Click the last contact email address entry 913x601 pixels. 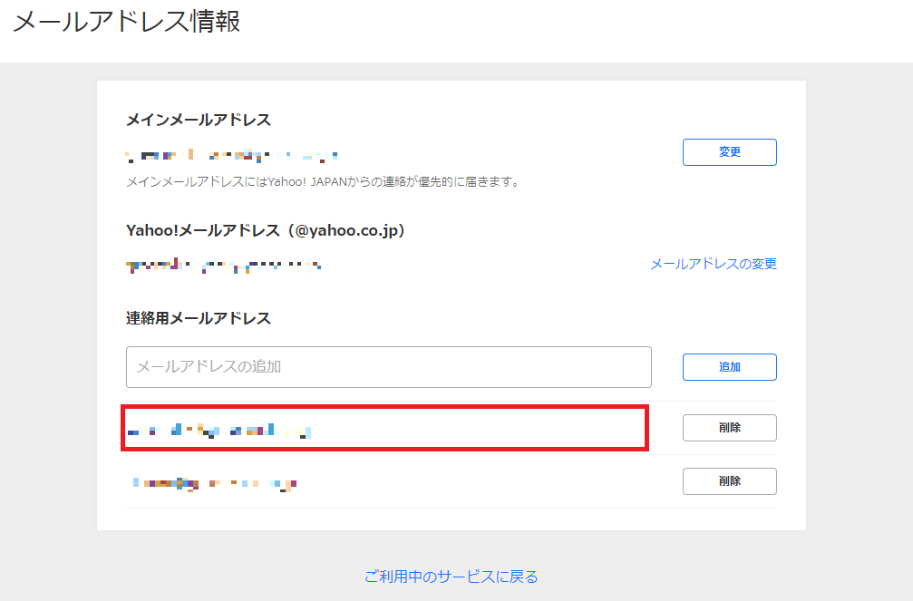(x=212, y=482)
